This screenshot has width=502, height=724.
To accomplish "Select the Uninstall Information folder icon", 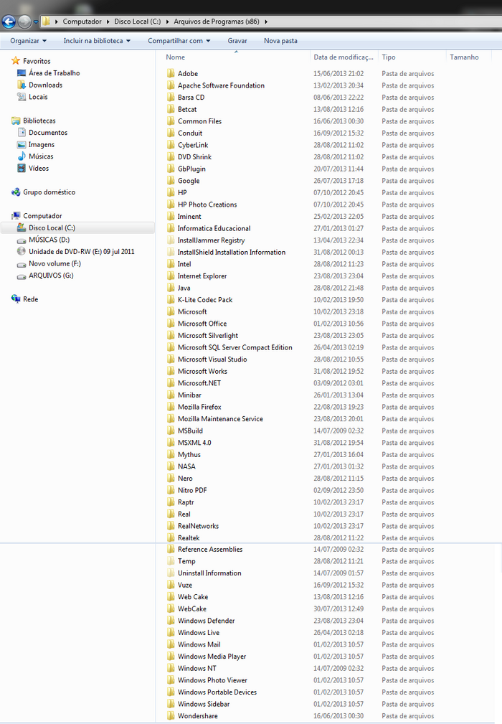I will pos(171,573).
